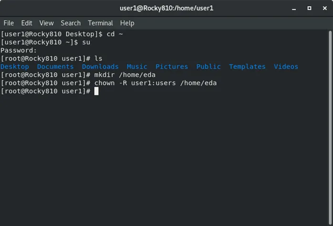Screen dimensions: 333x226
Task: Open the Terminal menu
Action: [x=101, y=23]
